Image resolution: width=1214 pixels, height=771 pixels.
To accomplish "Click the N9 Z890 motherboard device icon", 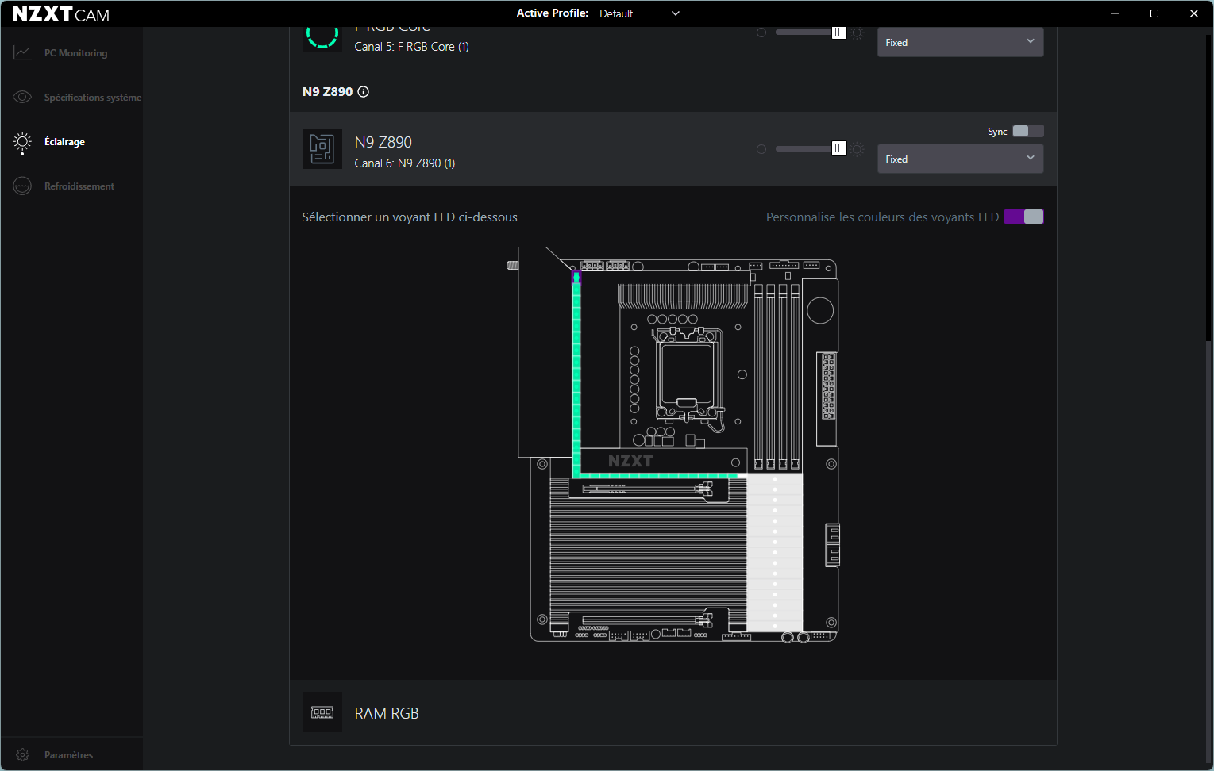I will point(322,149).
